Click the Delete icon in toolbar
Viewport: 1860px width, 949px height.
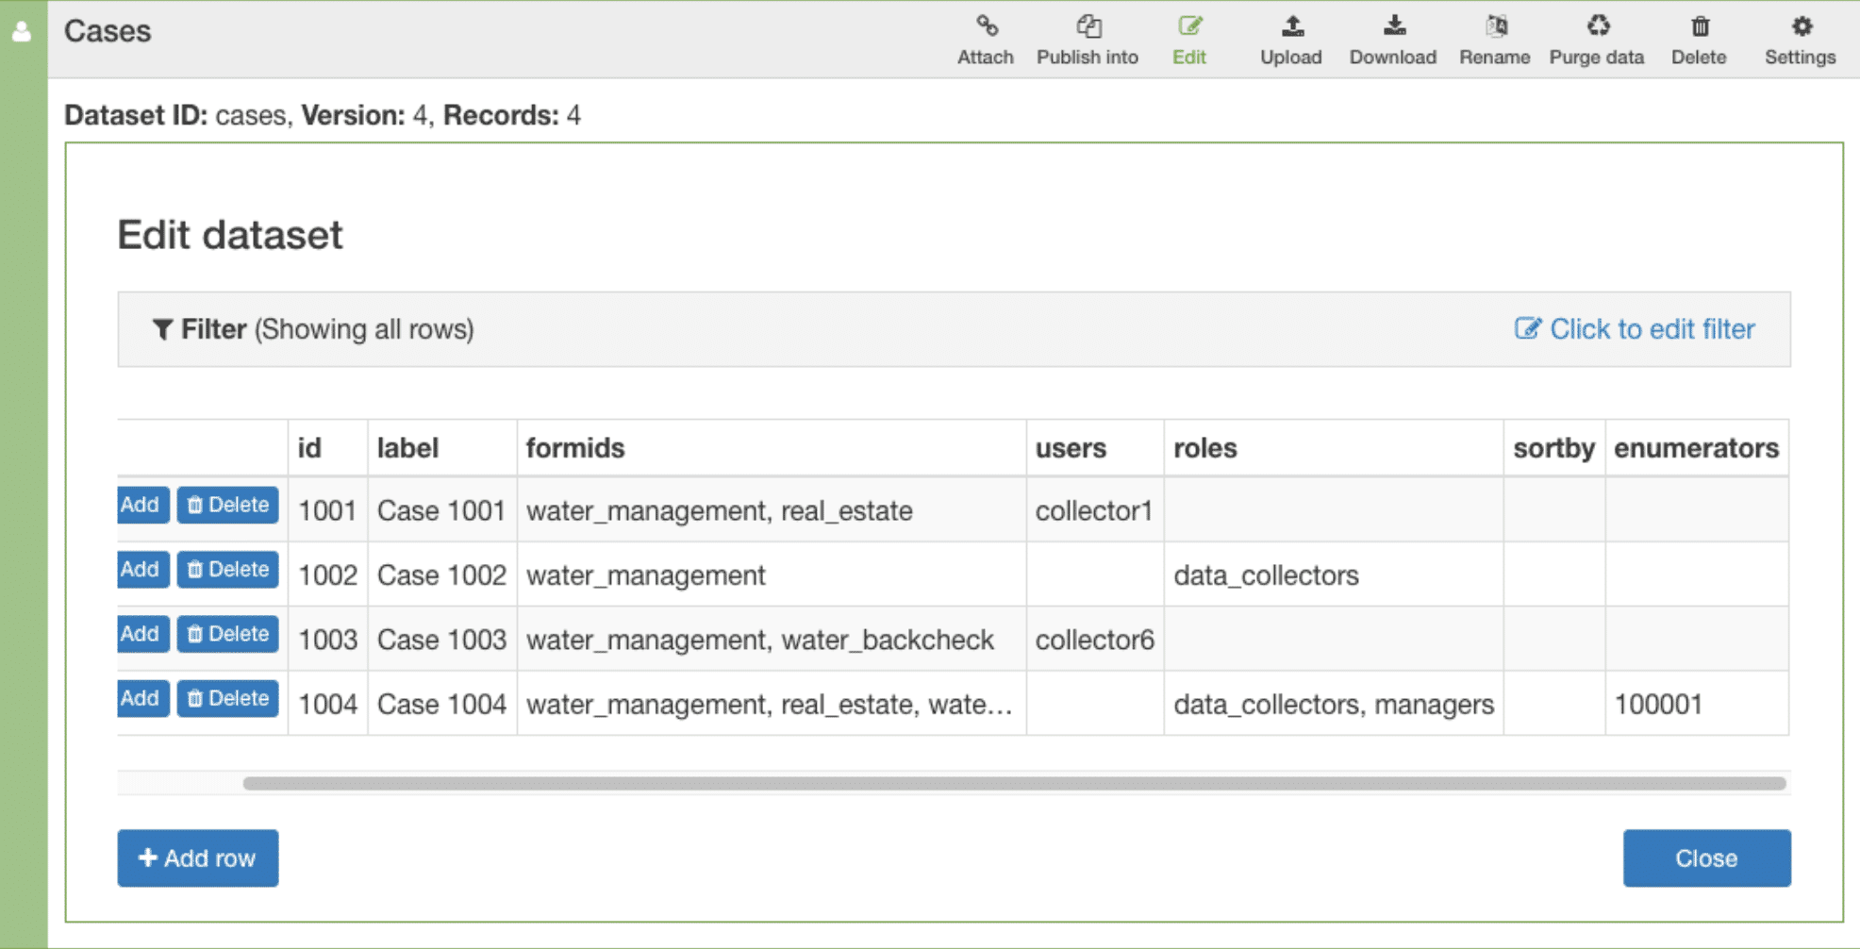coord(1699,38)
